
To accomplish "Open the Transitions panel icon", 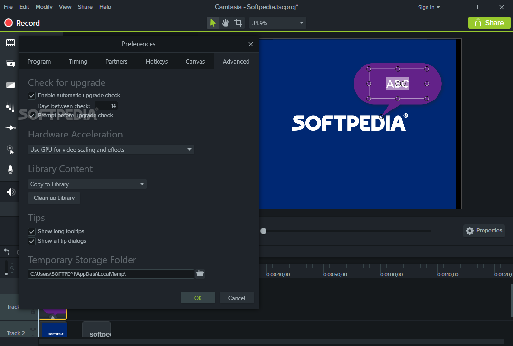I will 10,85.
